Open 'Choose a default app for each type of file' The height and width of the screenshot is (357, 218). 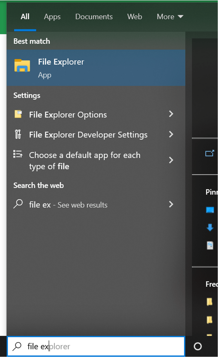96,160
